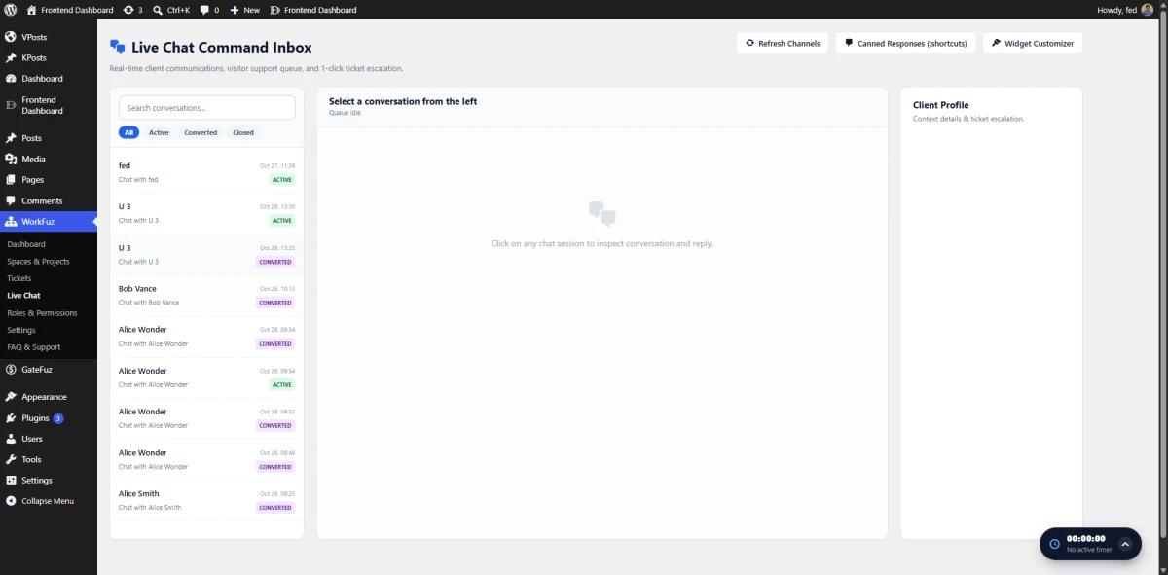The height and width of the screenshot is (575, 1168).
Task: Open the Alice Wonder conversation at 09:53
Action: (x=207, y=418)
